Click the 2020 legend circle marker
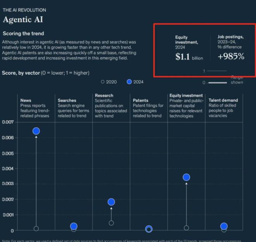Image resolution: width=256 pixels, height=242 pixels. pos(102,82)
